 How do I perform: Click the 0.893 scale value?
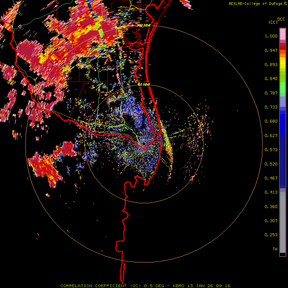pos(271,64)
